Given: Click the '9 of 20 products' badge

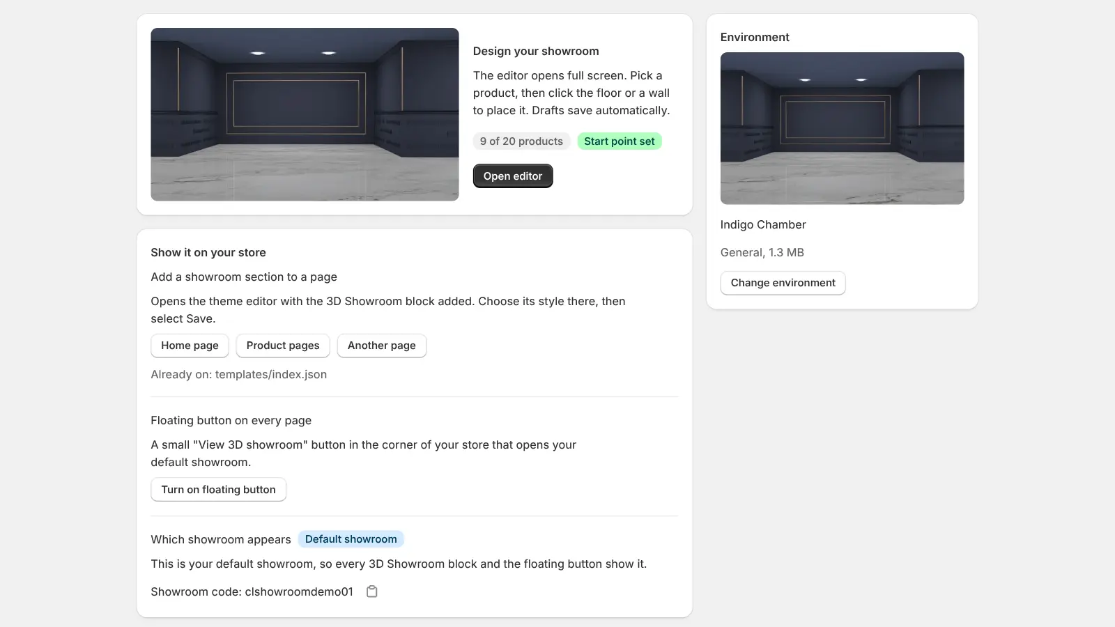Looking at the screenshot, I should coord(521,141).
